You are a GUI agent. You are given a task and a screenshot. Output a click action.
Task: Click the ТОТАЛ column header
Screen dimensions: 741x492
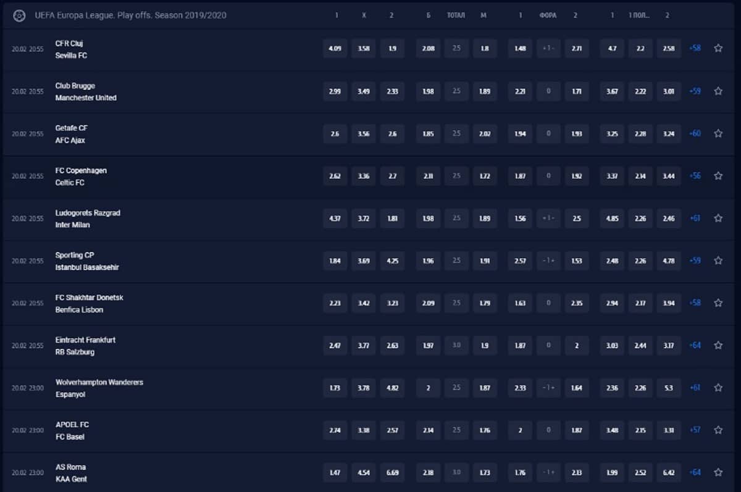[x=456, y=15]
